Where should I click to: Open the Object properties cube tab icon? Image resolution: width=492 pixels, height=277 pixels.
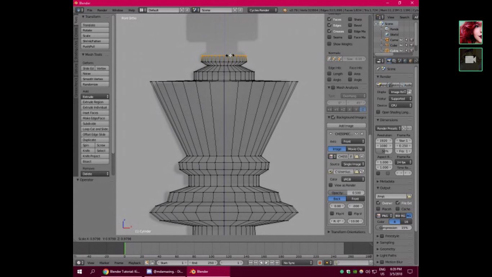pos(411,61)
